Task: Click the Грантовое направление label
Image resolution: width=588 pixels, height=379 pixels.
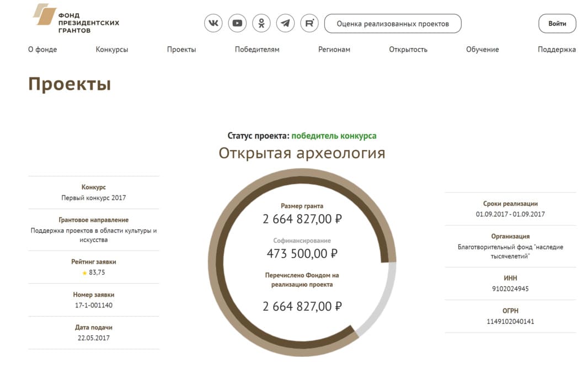Action: (x=94, y=220)
